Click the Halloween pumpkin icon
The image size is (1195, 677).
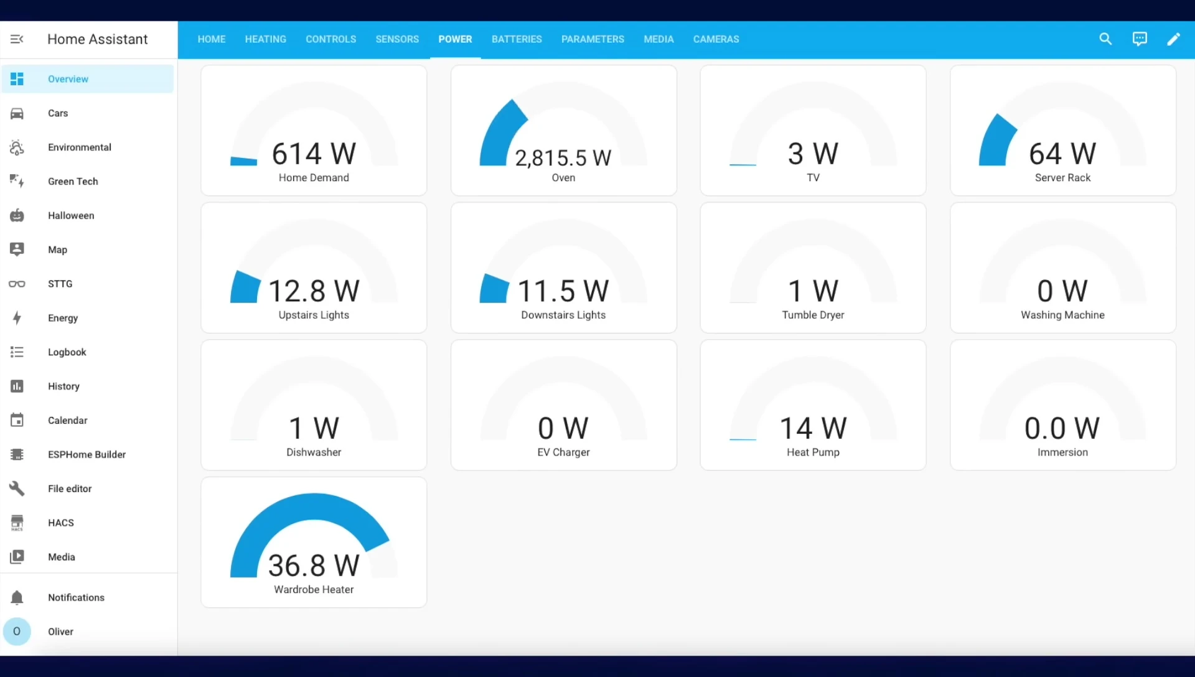tap(17, 215)
